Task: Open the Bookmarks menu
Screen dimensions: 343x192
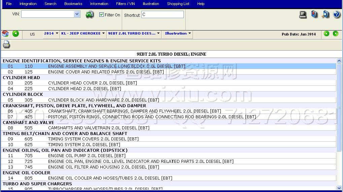Action: [x=73, y=4]
